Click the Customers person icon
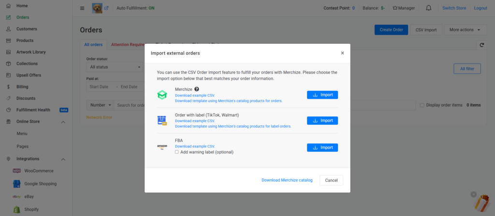Viewport: 495px width, 216px height. pyautogui.click(x=9, y=29)
